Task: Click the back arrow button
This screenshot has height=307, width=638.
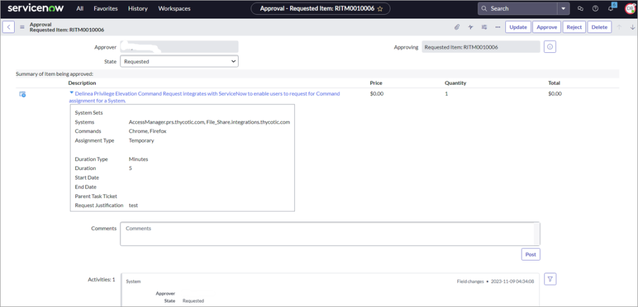Action: [9, 27]
